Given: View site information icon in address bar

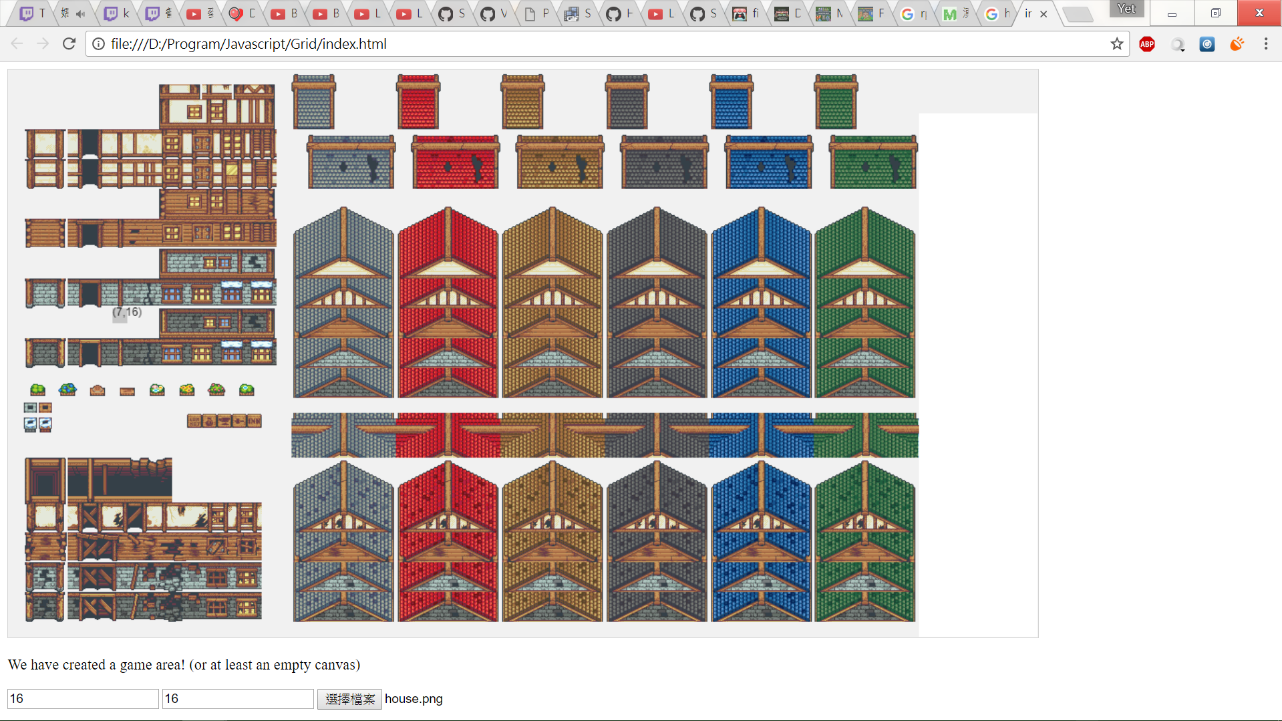Looking at the screenshot, I should click(x=98, y=44).
